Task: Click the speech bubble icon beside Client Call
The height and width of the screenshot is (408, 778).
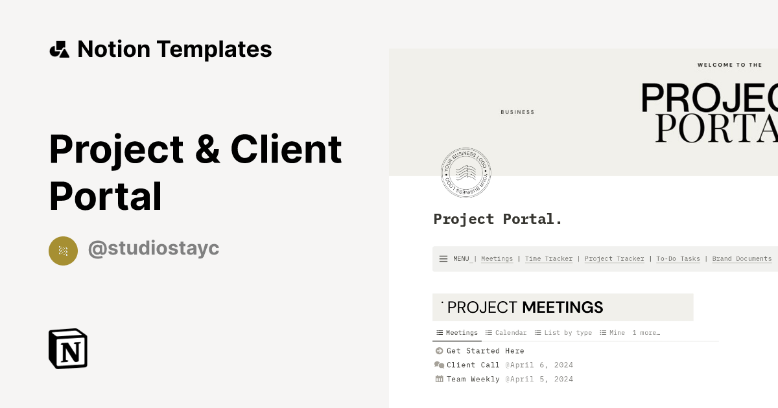Action: pos(439,365)
